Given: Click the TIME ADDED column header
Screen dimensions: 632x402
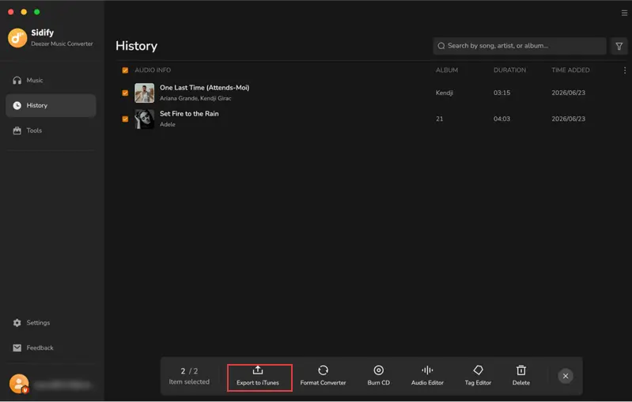Looking at the screenshot, I should point(570,70).
